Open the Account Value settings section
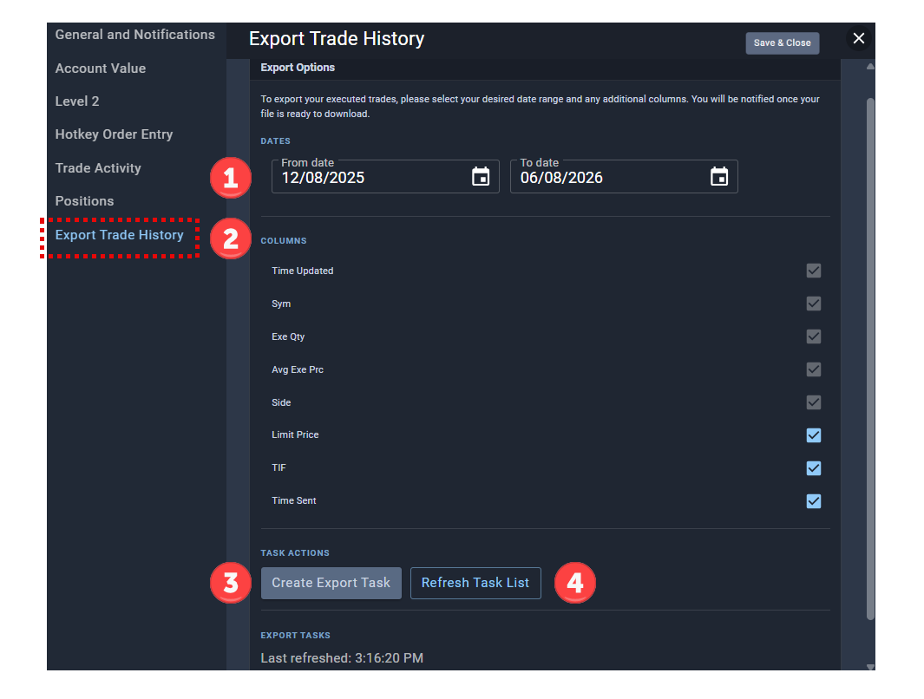The height and width of the screenshot is (699, 924). pyautogui.click(x=100, y=69)
